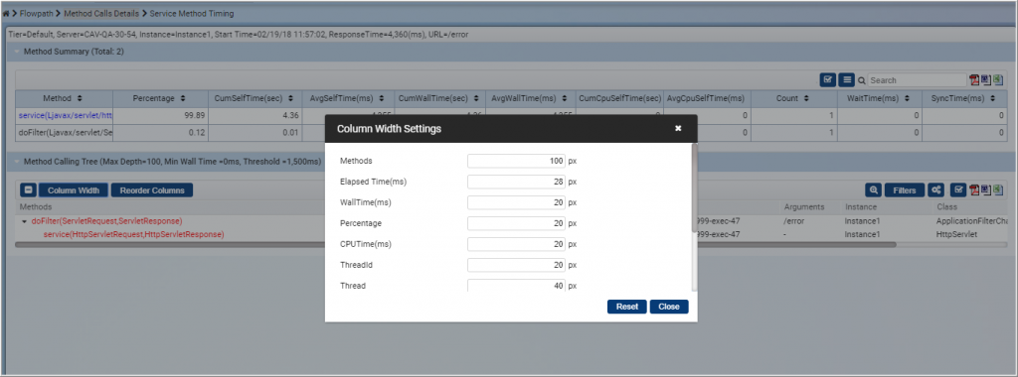Sort Method Summary by Percentage column
Image resolution: width=1018 pixels, height=377 pixels.
click(x=160, y=98)
